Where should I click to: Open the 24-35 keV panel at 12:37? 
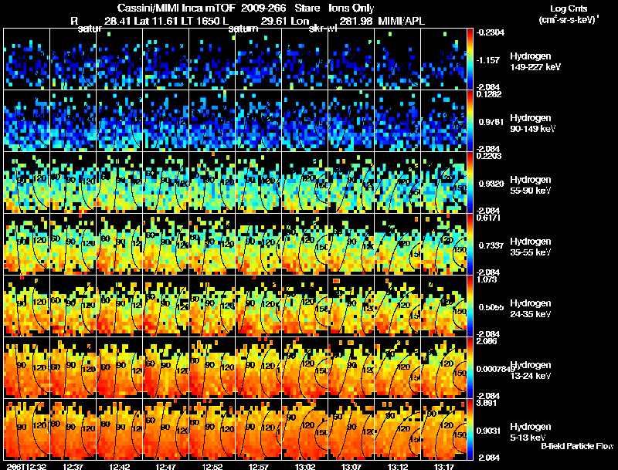tap(73, 306)
